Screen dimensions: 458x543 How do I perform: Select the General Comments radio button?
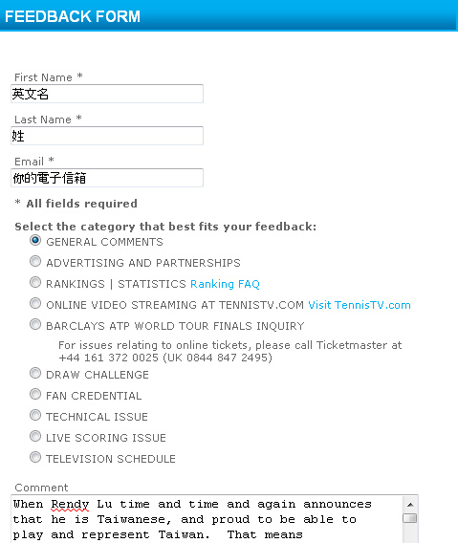click(35, 240)
